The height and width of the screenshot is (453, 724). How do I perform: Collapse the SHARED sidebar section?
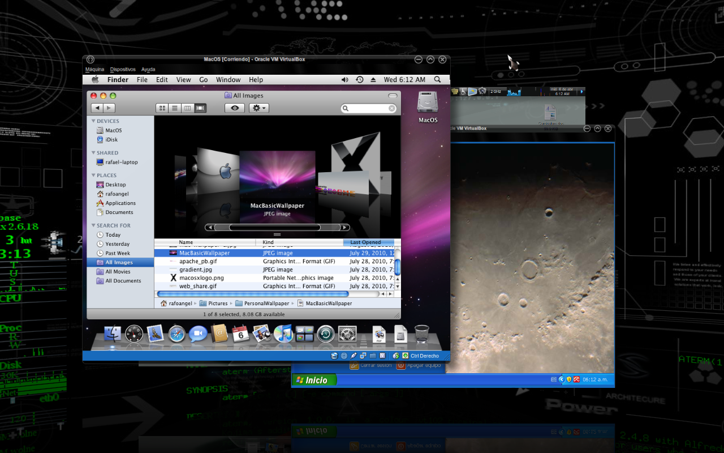(93, 153)
